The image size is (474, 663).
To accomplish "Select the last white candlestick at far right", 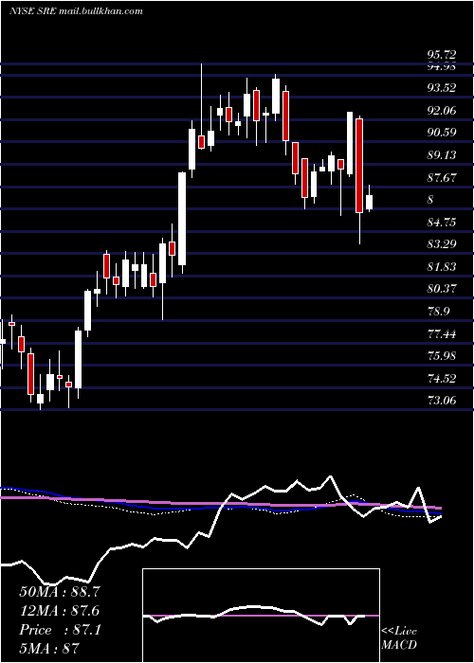I will (x=369, y=202).
